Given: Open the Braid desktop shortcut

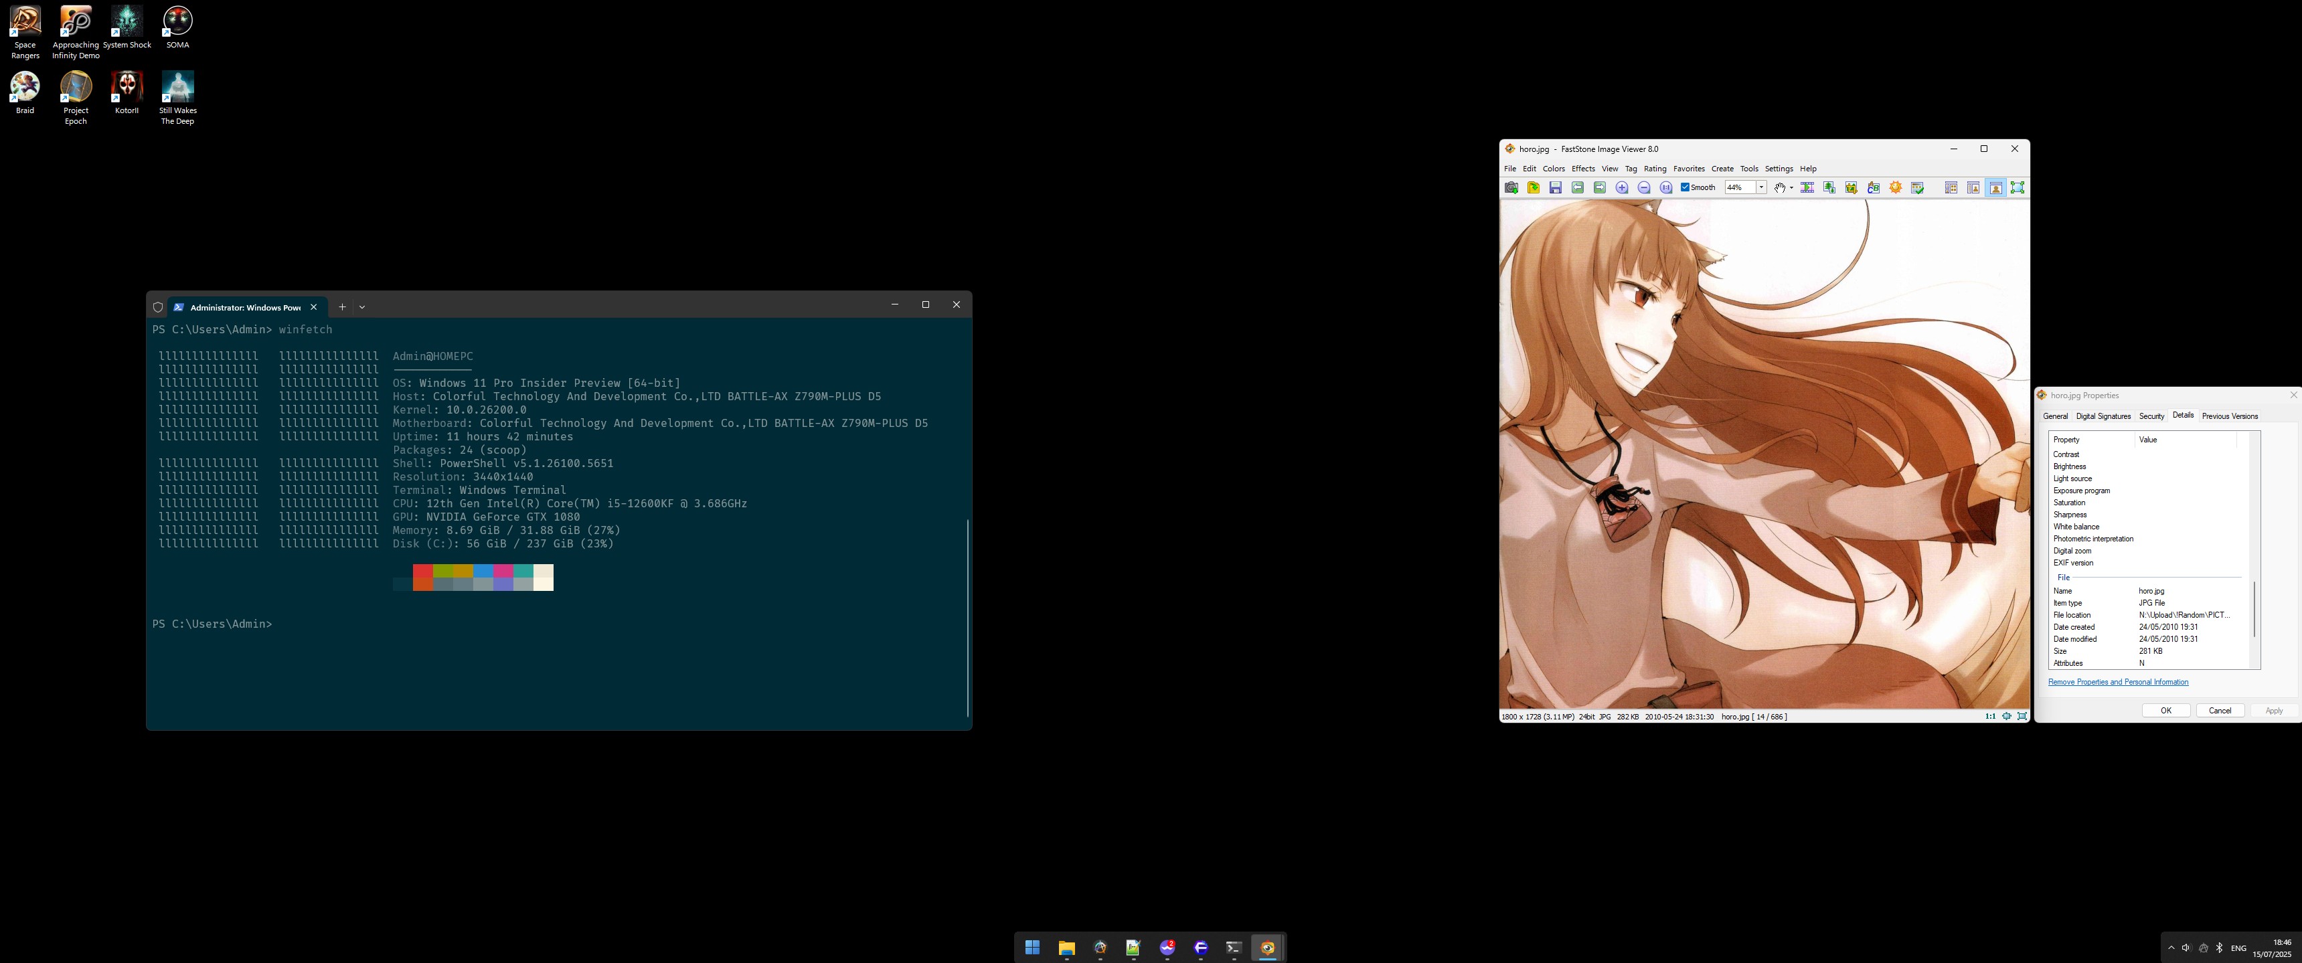Looking at the screenshot, I should pyautogui.click(x=25, y=93).
